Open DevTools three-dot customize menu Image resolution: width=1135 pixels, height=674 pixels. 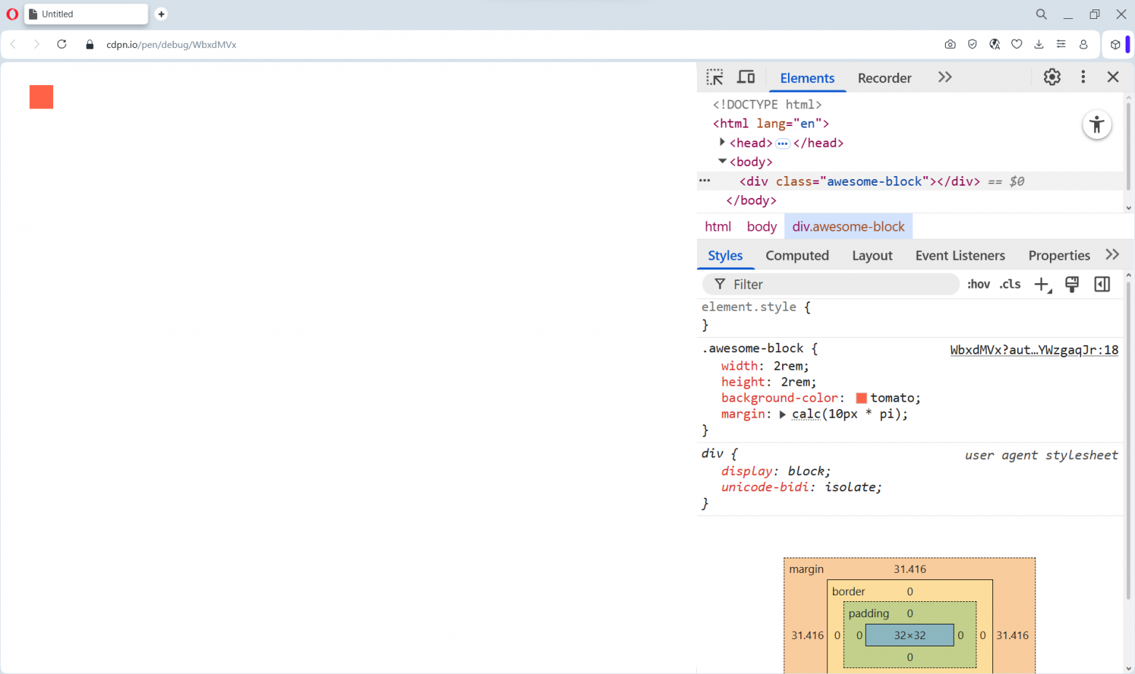pyautogui.click(x=1083, y=77)
